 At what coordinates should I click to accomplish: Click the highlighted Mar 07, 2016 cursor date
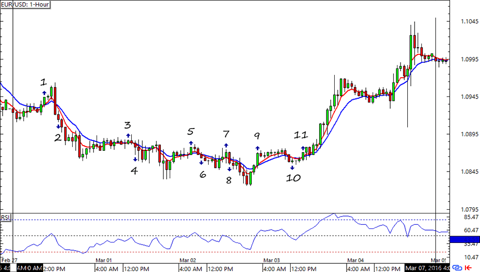coord(427,268)
